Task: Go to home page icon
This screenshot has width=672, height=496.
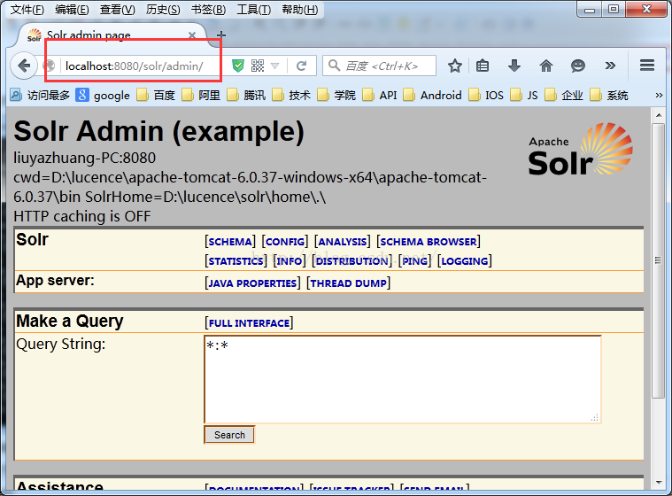Action: (546, 66)
